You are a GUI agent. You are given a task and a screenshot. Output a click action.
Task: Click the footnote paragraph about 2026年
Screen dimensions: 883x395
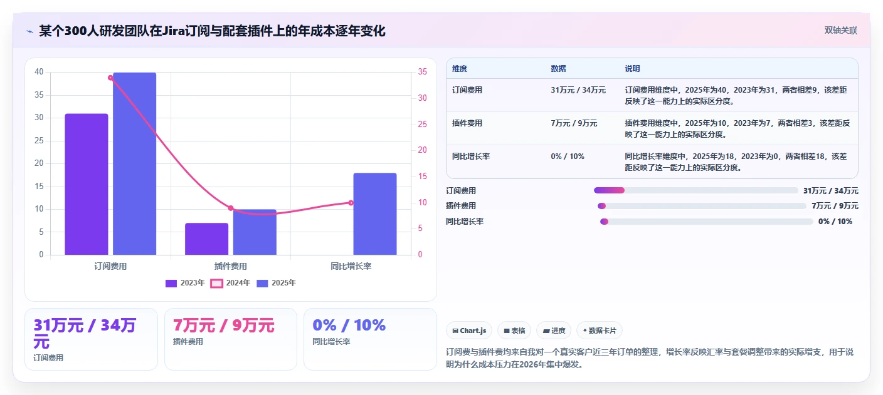pyautogui.click(x=650, y=359)
